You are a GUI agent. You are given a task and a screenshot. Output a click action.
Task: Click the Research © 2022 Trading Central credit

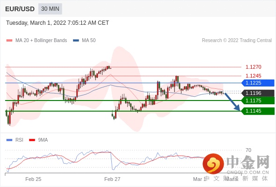pyautogui.click(x=237, y=41)
